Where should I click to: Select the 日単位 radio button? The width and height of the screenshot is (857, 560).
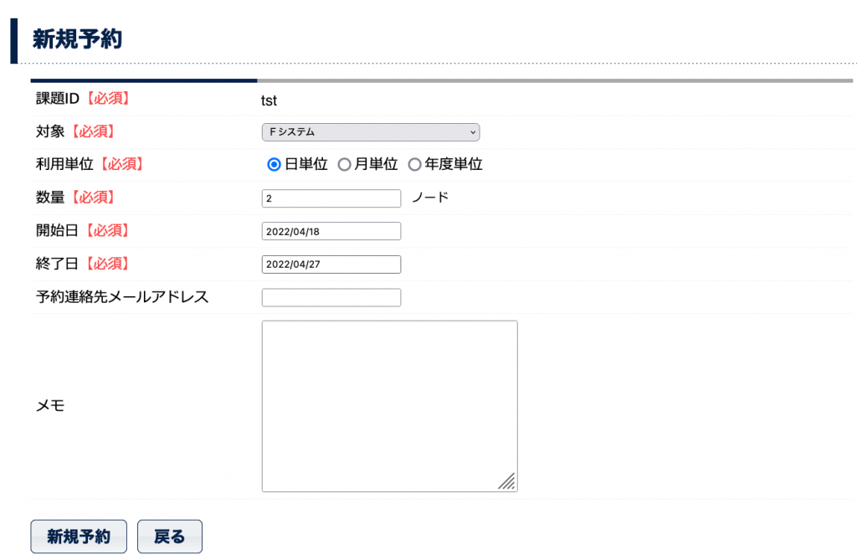pos(274,165)
